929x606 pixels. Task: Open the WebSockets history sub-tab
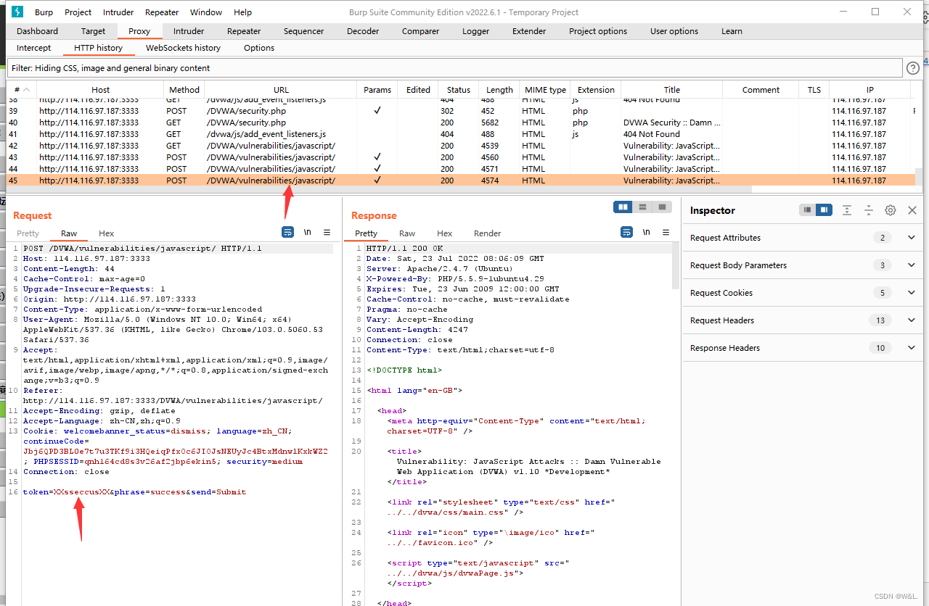click(x=183, y=48)
